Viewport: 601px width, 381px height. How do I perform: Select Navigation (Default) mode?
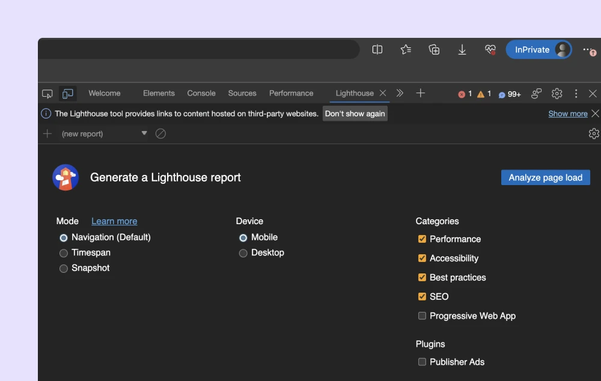(64, 237)
